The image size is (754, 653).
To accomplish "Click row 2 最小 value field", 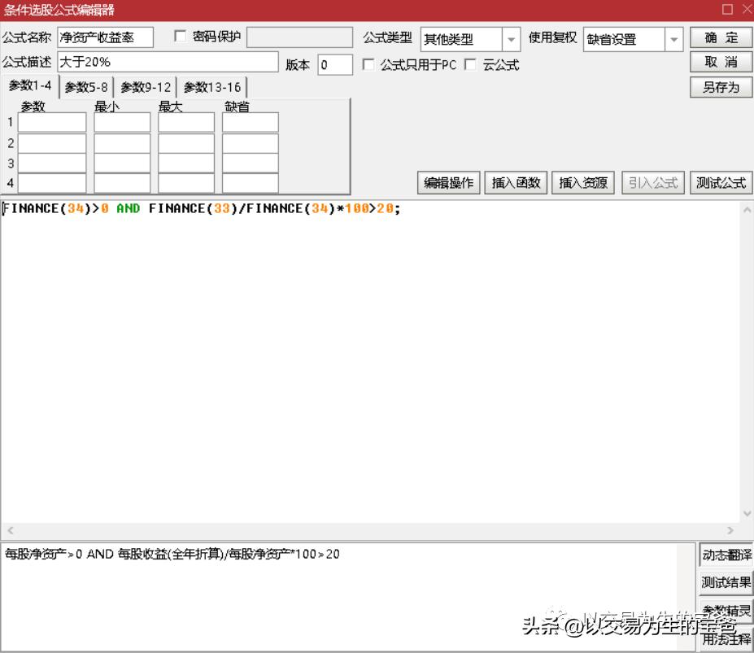I will click(x=122, y=143).
